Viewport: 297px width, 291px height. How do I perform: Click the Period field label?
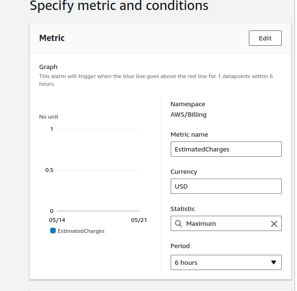coord(180,246)
